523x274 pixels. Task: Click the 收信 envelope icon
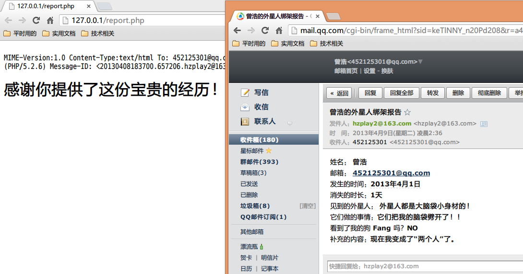245,107
